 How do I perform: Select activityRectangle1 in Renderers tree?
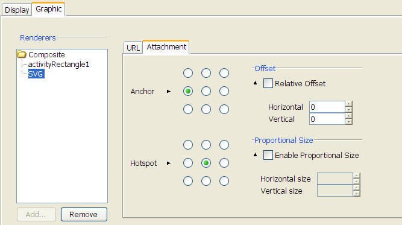tap(58, 64)
